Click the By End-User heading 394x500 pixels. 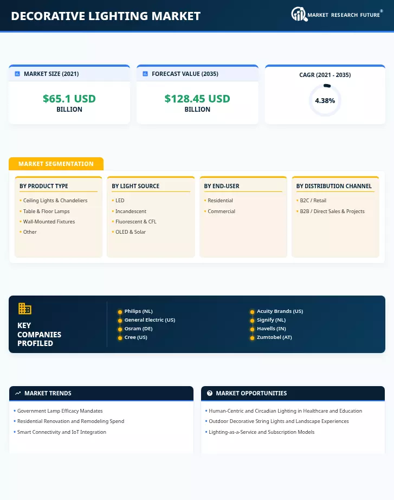pyautogui.click(x=222, y=186)
